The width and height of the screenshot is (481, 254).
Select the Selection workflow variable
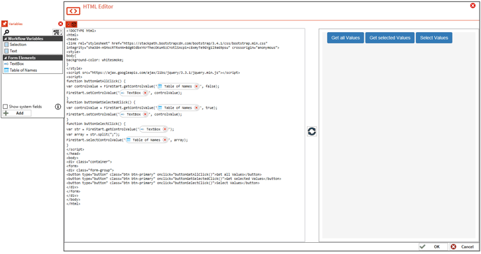coord(33,45)
